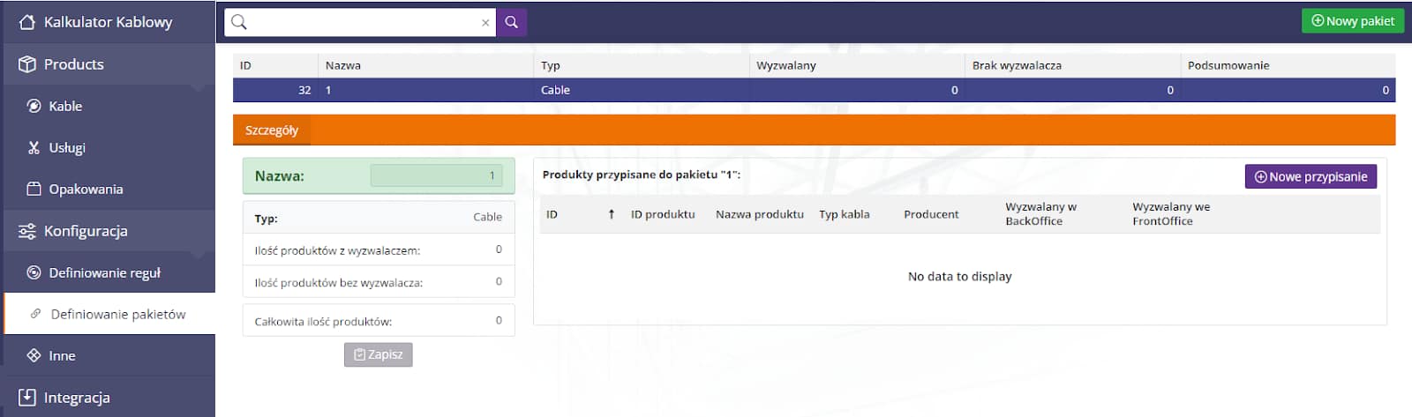Clear search field with X icon
Screen dimensions: 1412x417
484,23
